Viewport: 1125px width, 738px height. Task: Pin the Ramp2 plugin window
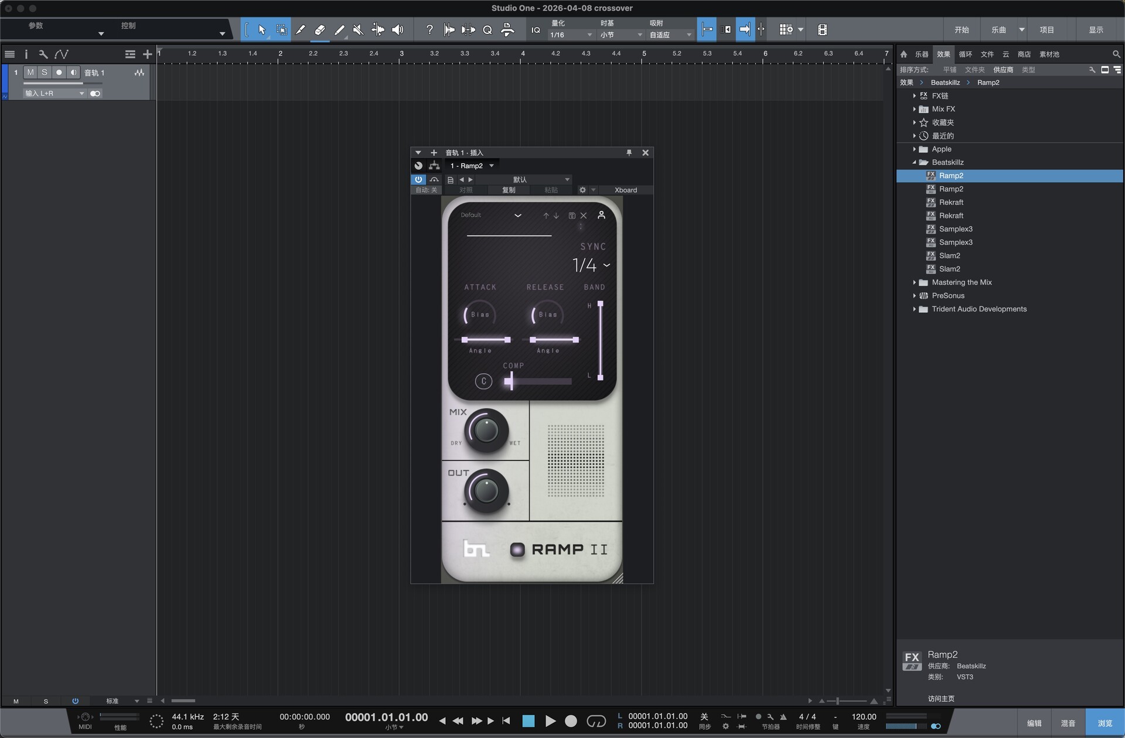(x=629, y=153)
